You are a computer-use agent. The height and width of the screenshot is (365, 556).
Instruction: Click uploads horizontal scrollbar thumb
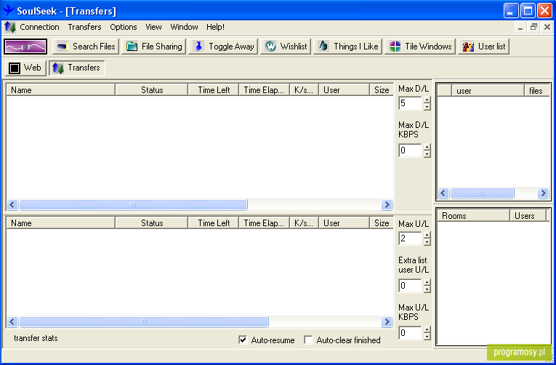click(144, 321)
